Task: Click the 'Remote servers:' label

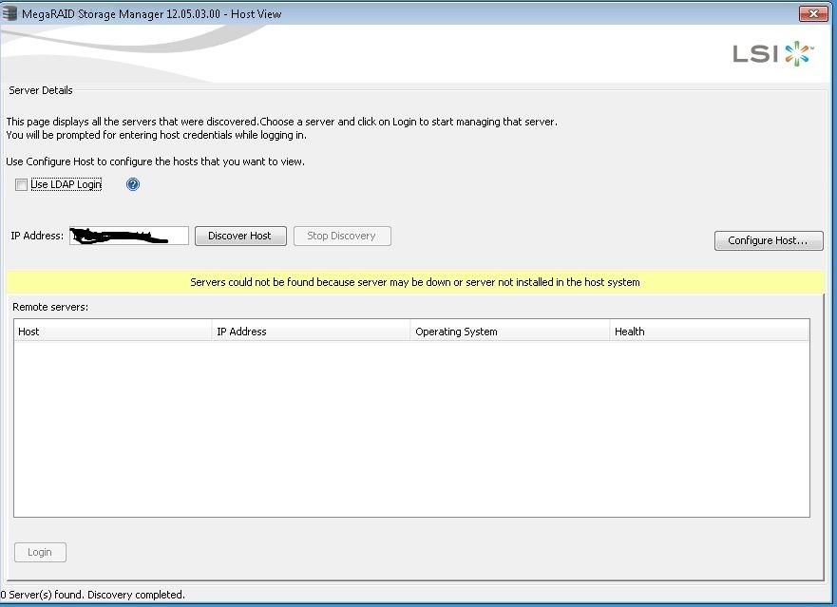Action: pyautogui.click(x=50, y=307)
